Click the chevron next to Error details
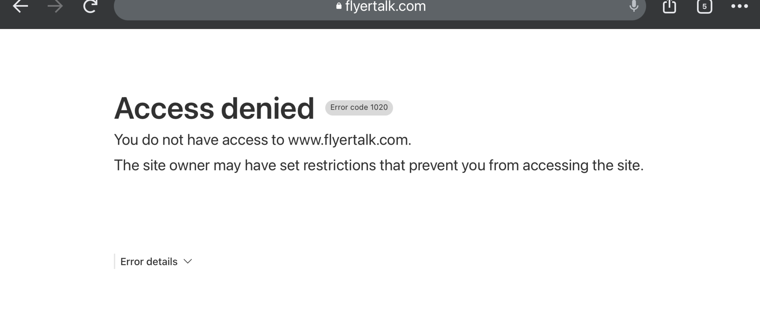 pyautogui.click(x=188, y=262)
